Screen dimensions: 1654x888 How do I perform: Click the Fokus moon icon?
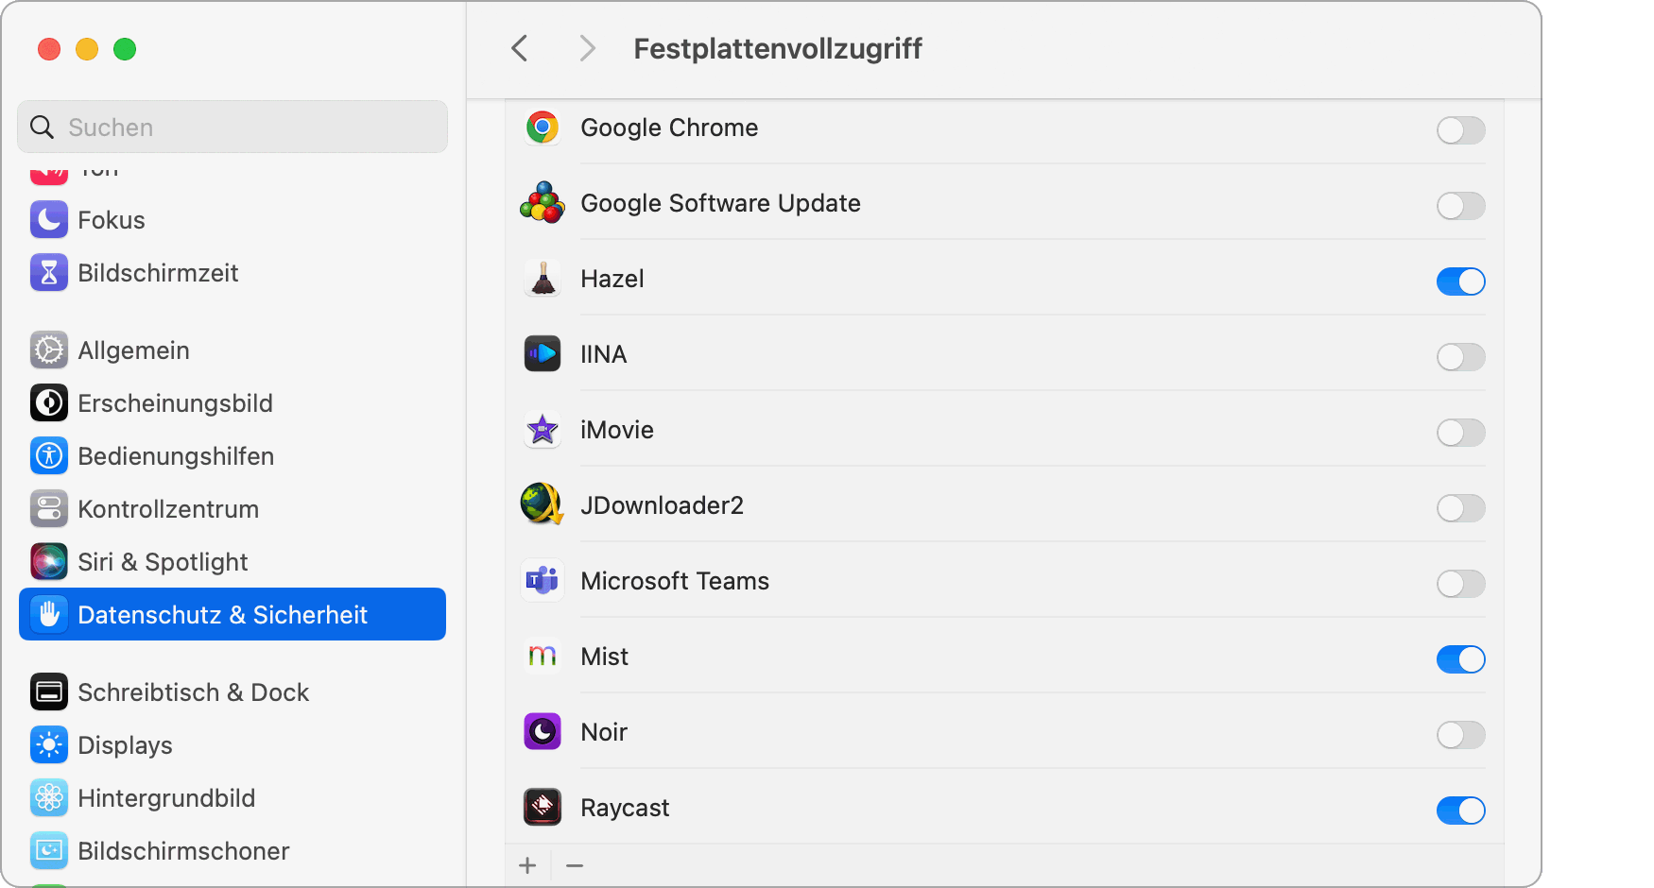click(49, 220)
